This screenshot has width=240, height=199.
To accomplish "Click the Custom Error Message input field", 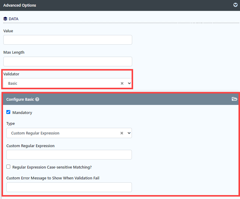I will pos(69,187).
